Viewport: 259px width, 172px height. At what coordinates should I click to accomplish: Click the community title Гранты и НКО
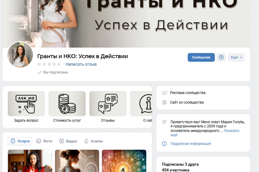(x=83, y=56)
